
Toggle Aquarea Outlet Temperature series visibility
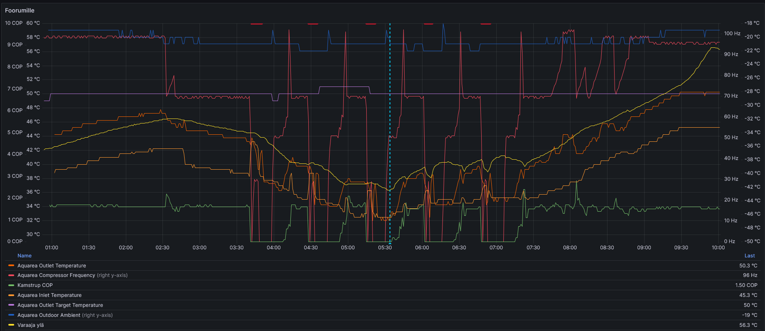[52, 266]
